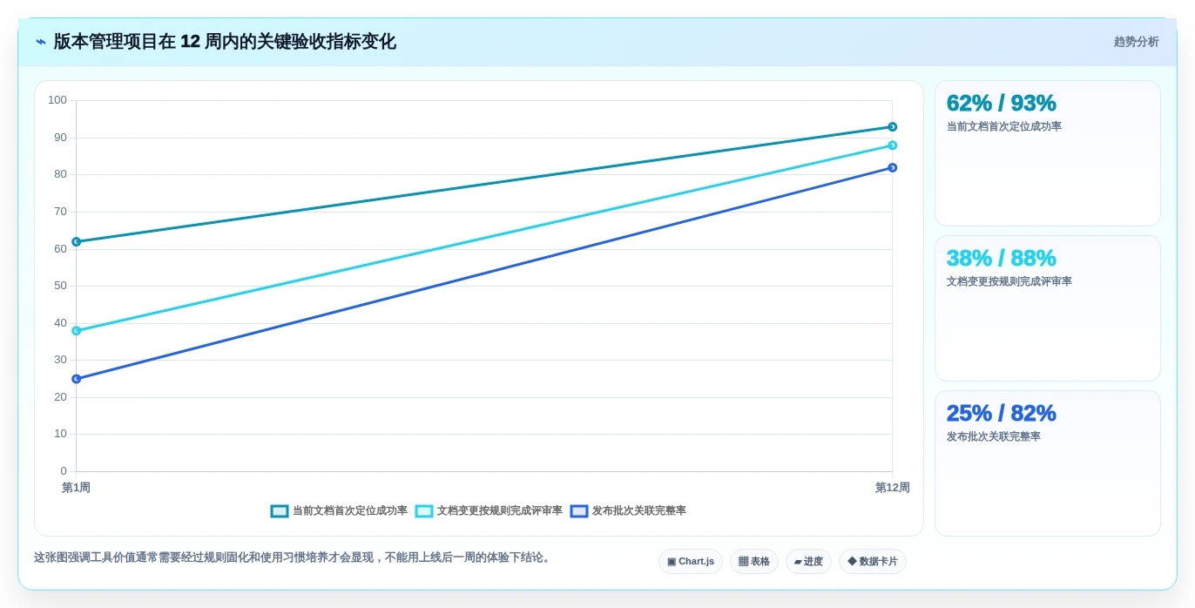Click the 第1周 data point at 38

point(77,331)
